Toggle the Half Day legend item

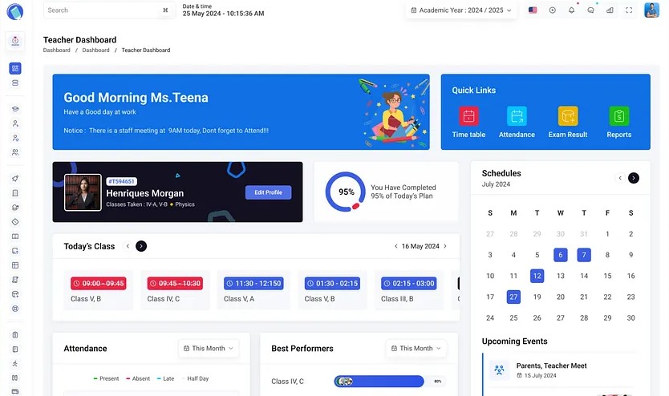point(195,378)
